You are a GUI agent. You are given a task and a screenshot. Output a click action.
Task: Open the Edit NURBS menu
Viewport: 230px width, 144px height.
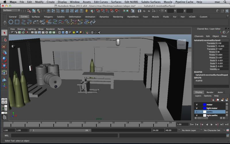[x=131, y=2]
